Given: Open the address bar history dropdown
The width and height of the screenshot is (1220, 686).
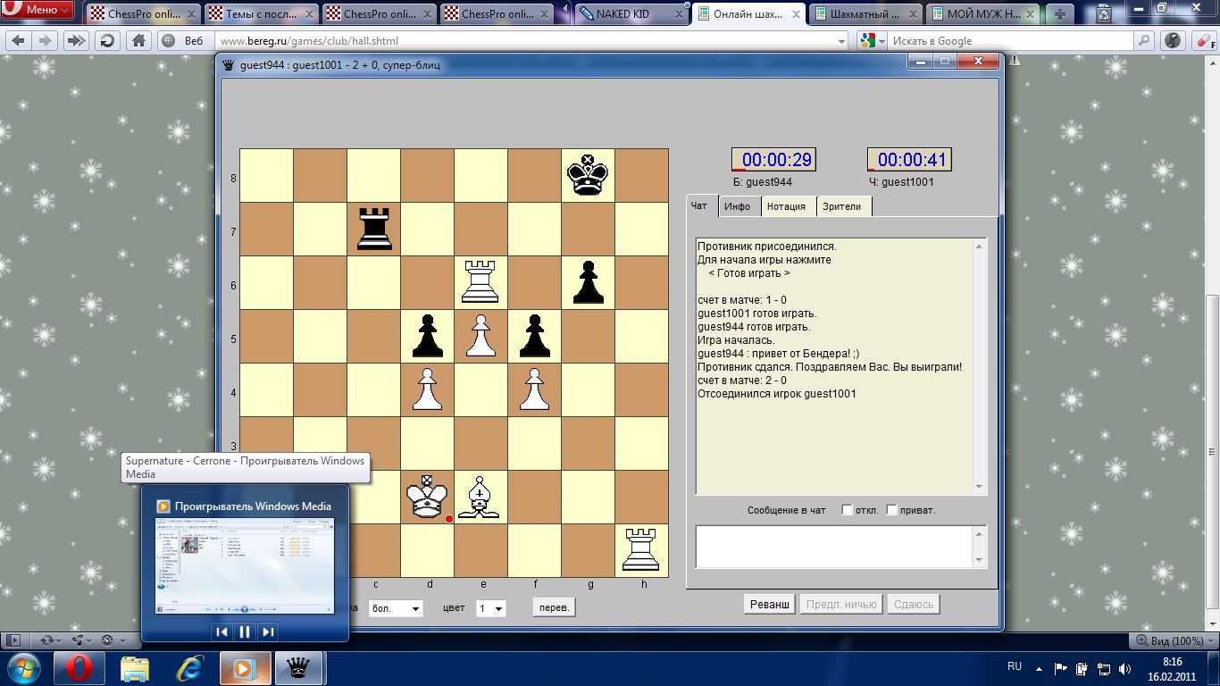Looking at the screenshot, I should (x=841, y=41).
